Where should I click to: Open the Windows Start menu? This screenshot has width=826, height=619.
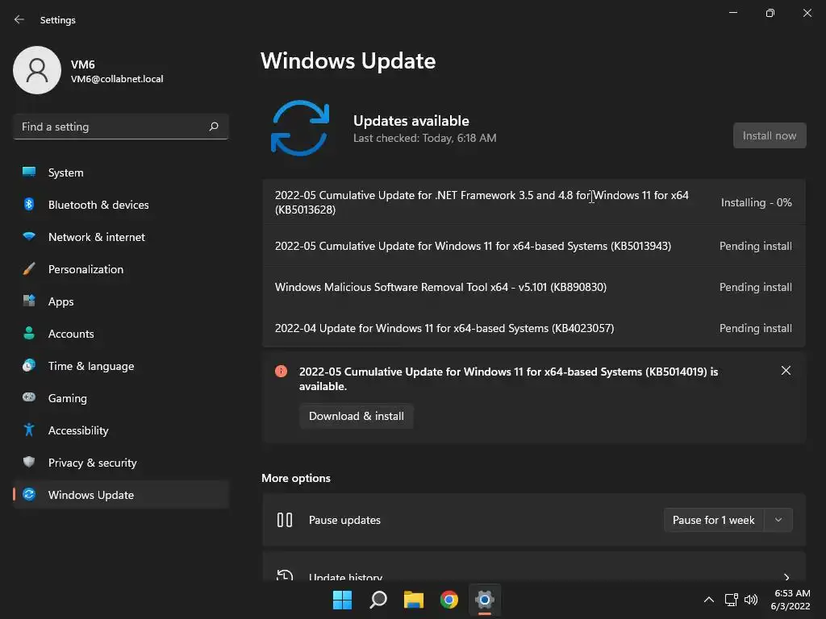(342, 600)
